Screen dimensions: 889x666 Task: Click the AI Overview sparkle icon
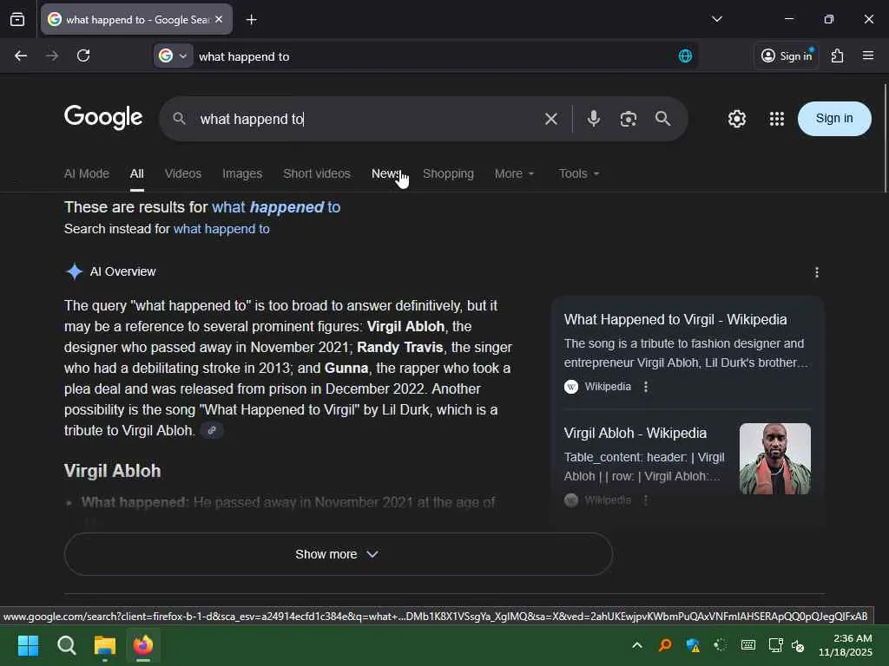75,271
